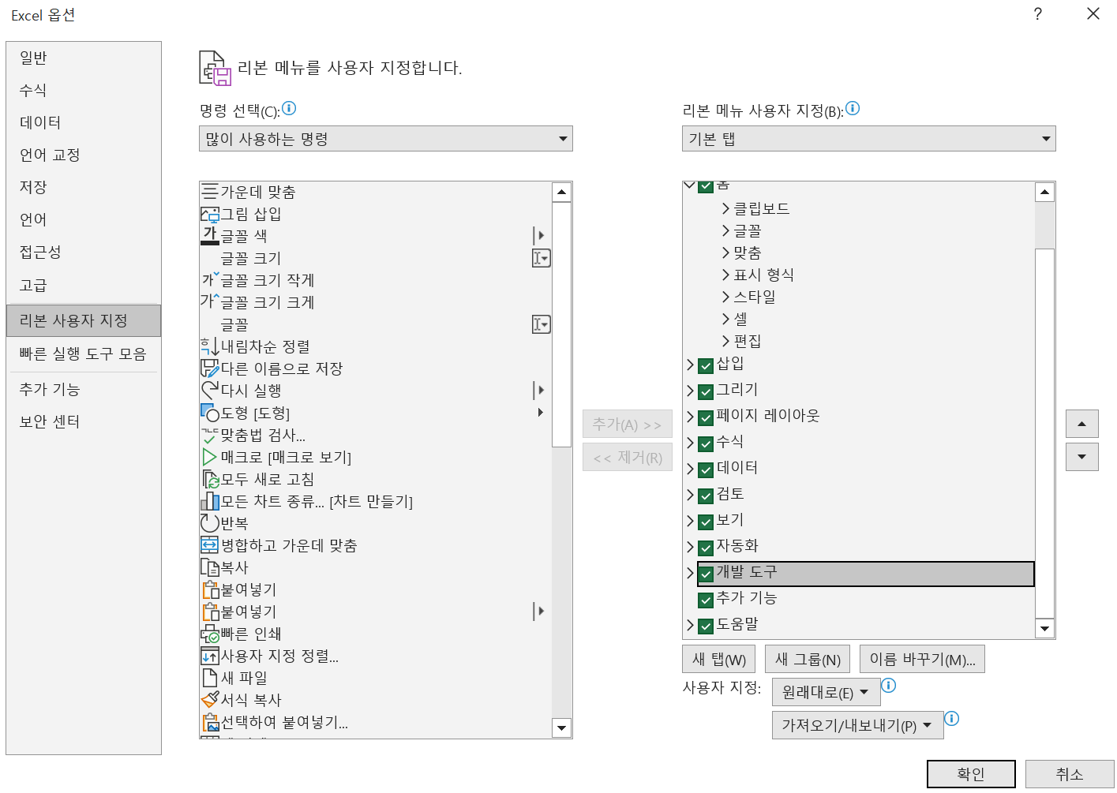
Task: Click the 글꼴 크기 크게 icon
Action: click(x=210, y=302)
